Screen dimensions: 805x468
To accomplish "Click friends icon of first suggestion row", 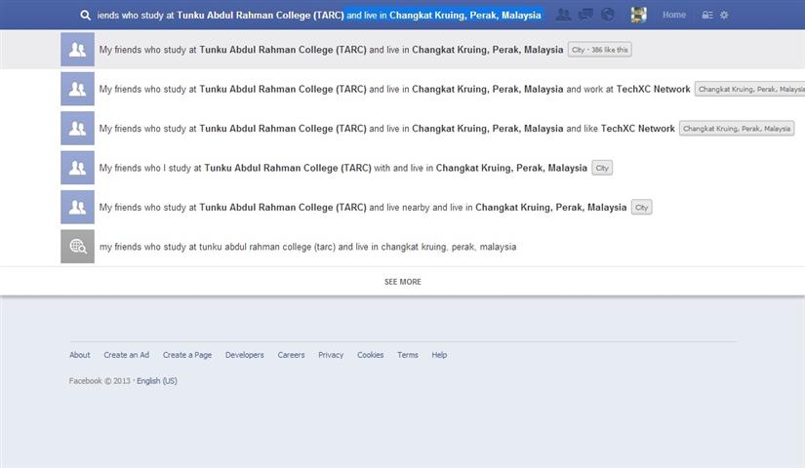I will click(77, 50).
